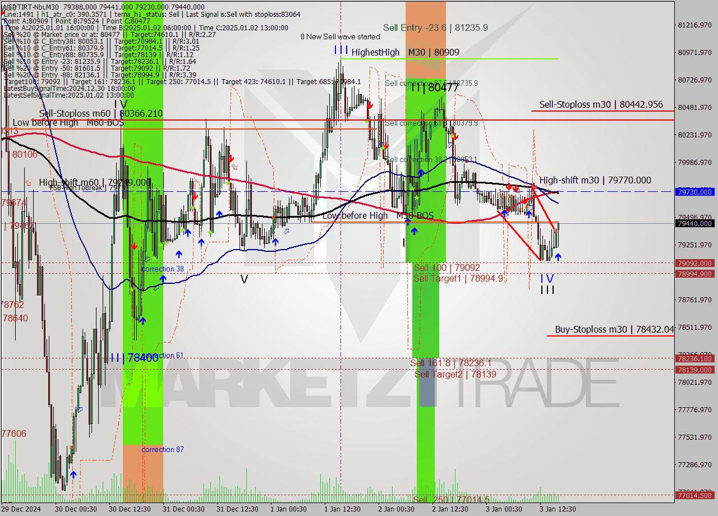Click the 78021.970 price axis value
This screenshot has width=718, height=516.
tap(695, 383)
